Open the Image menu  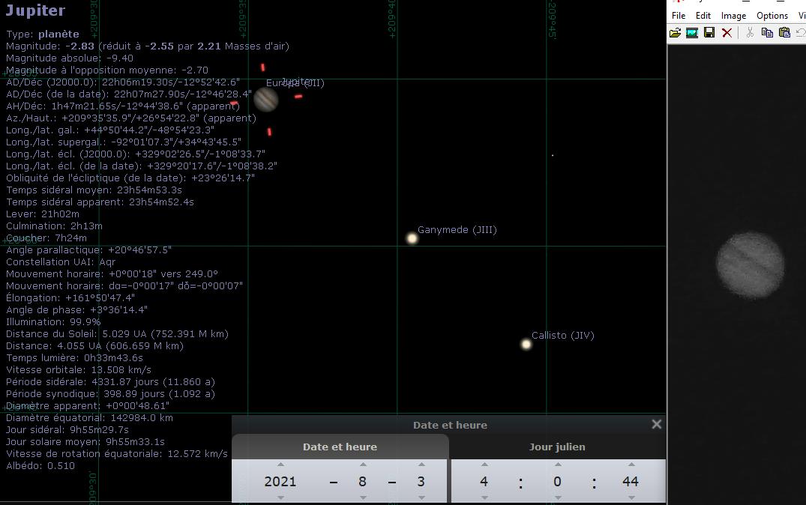(x=733, y=16)
